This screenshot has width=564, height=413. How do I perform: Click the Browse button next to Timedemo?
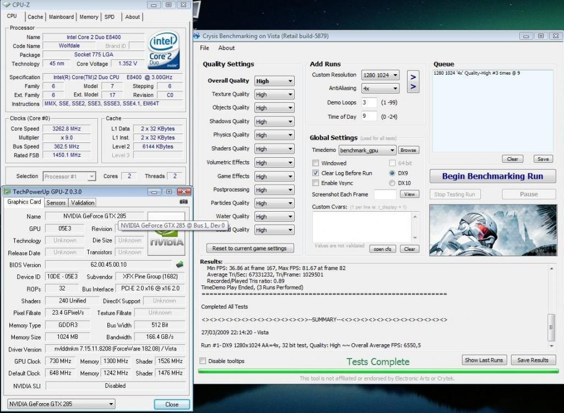click(x=408, y=150)
